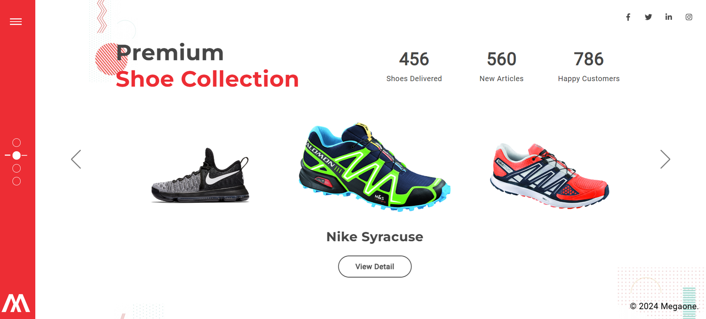Select the red Salomon shoe image

[x=549, y=176]
